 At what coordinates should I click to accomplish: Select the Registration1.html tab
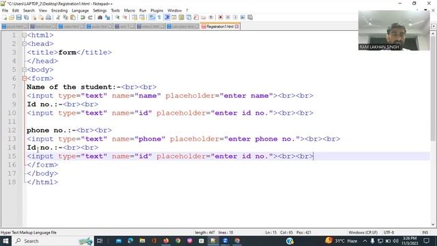(220, 27)
